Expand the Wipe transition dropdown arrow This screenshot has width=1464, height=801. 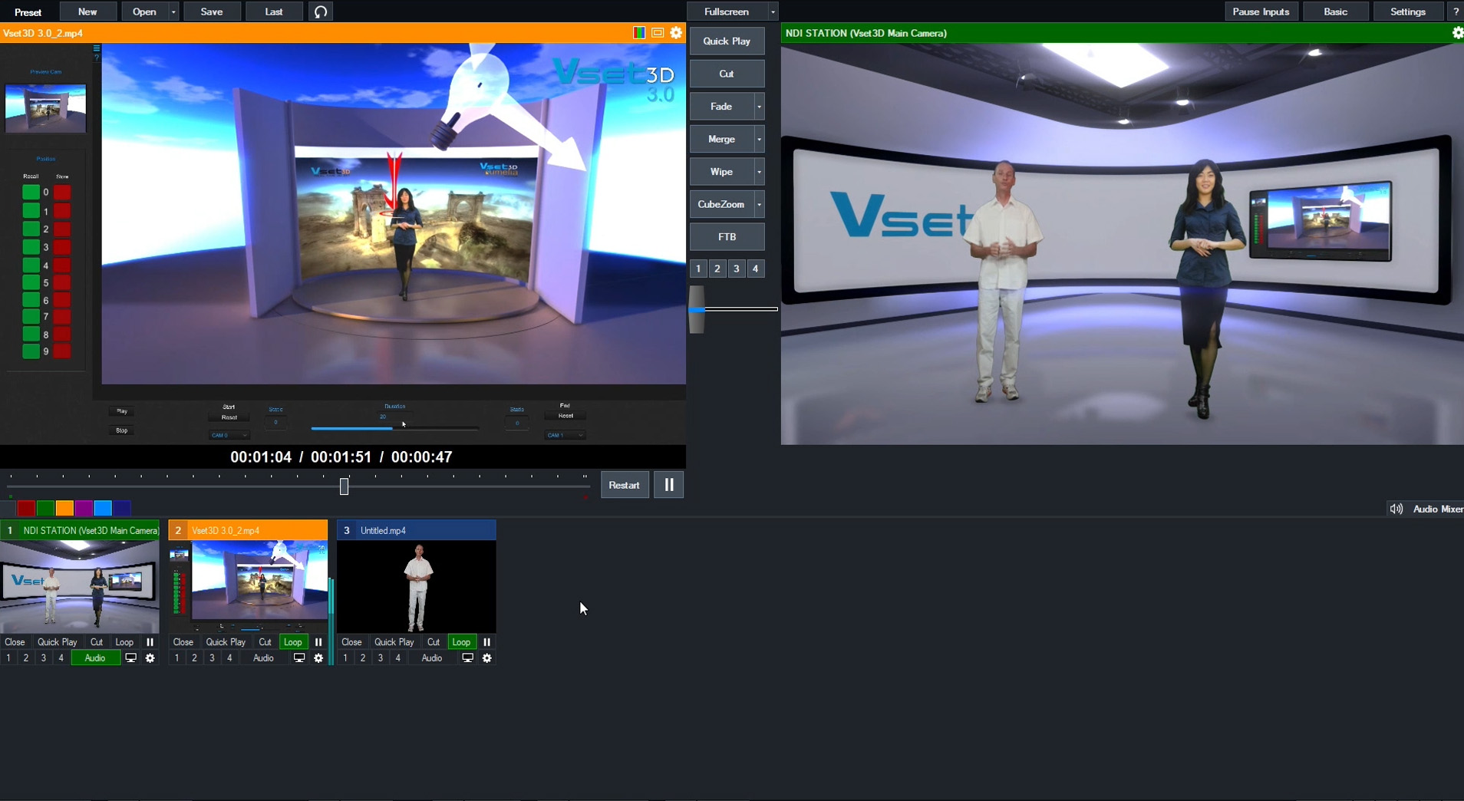[759, 172]
